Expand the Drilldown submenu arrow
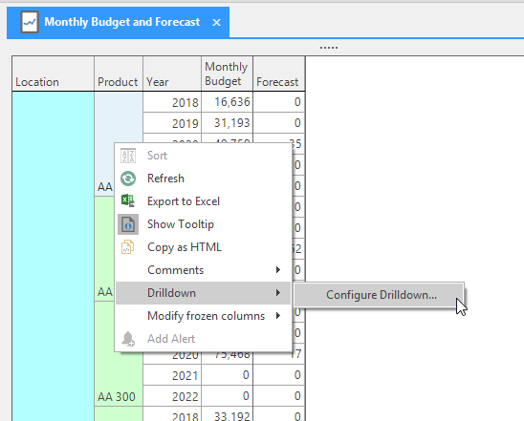This screenshot has width=524, height=421. click(x=278, y=293)
